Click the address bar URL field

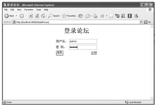[x=76, y=22]
